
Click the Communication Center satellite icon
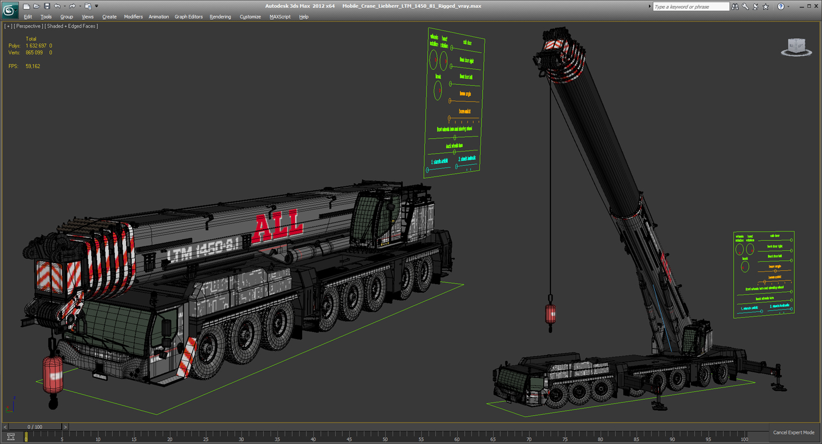tap(755, 7)
